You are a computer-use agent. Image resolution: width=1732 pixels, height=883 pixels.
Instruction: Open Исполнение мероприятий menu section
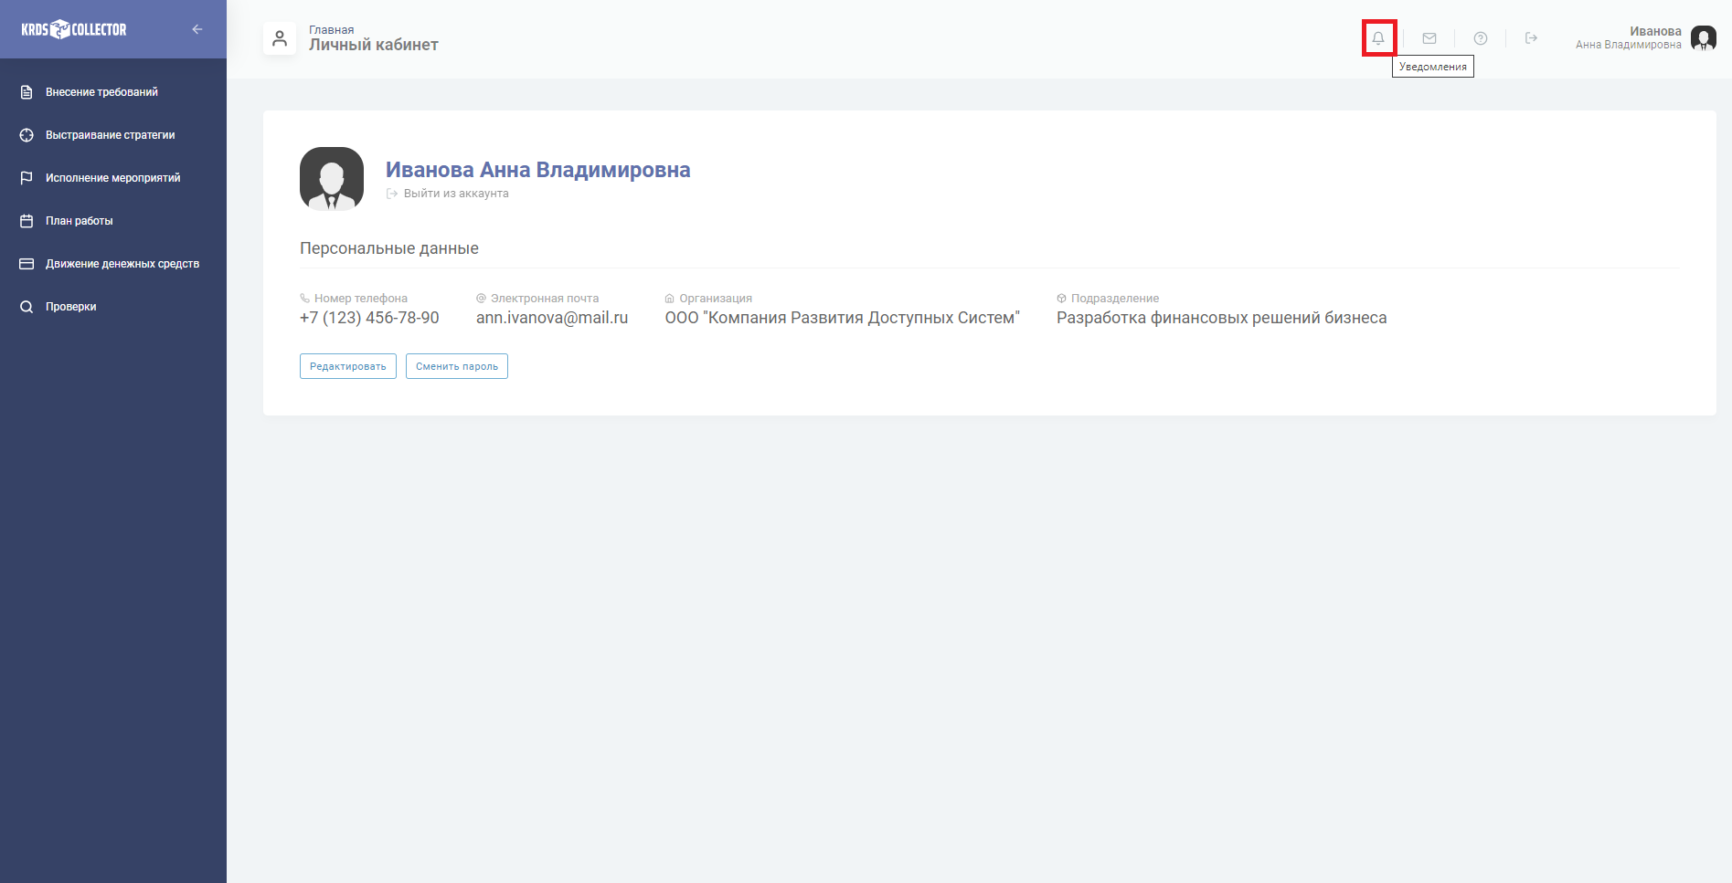[113, 178]
